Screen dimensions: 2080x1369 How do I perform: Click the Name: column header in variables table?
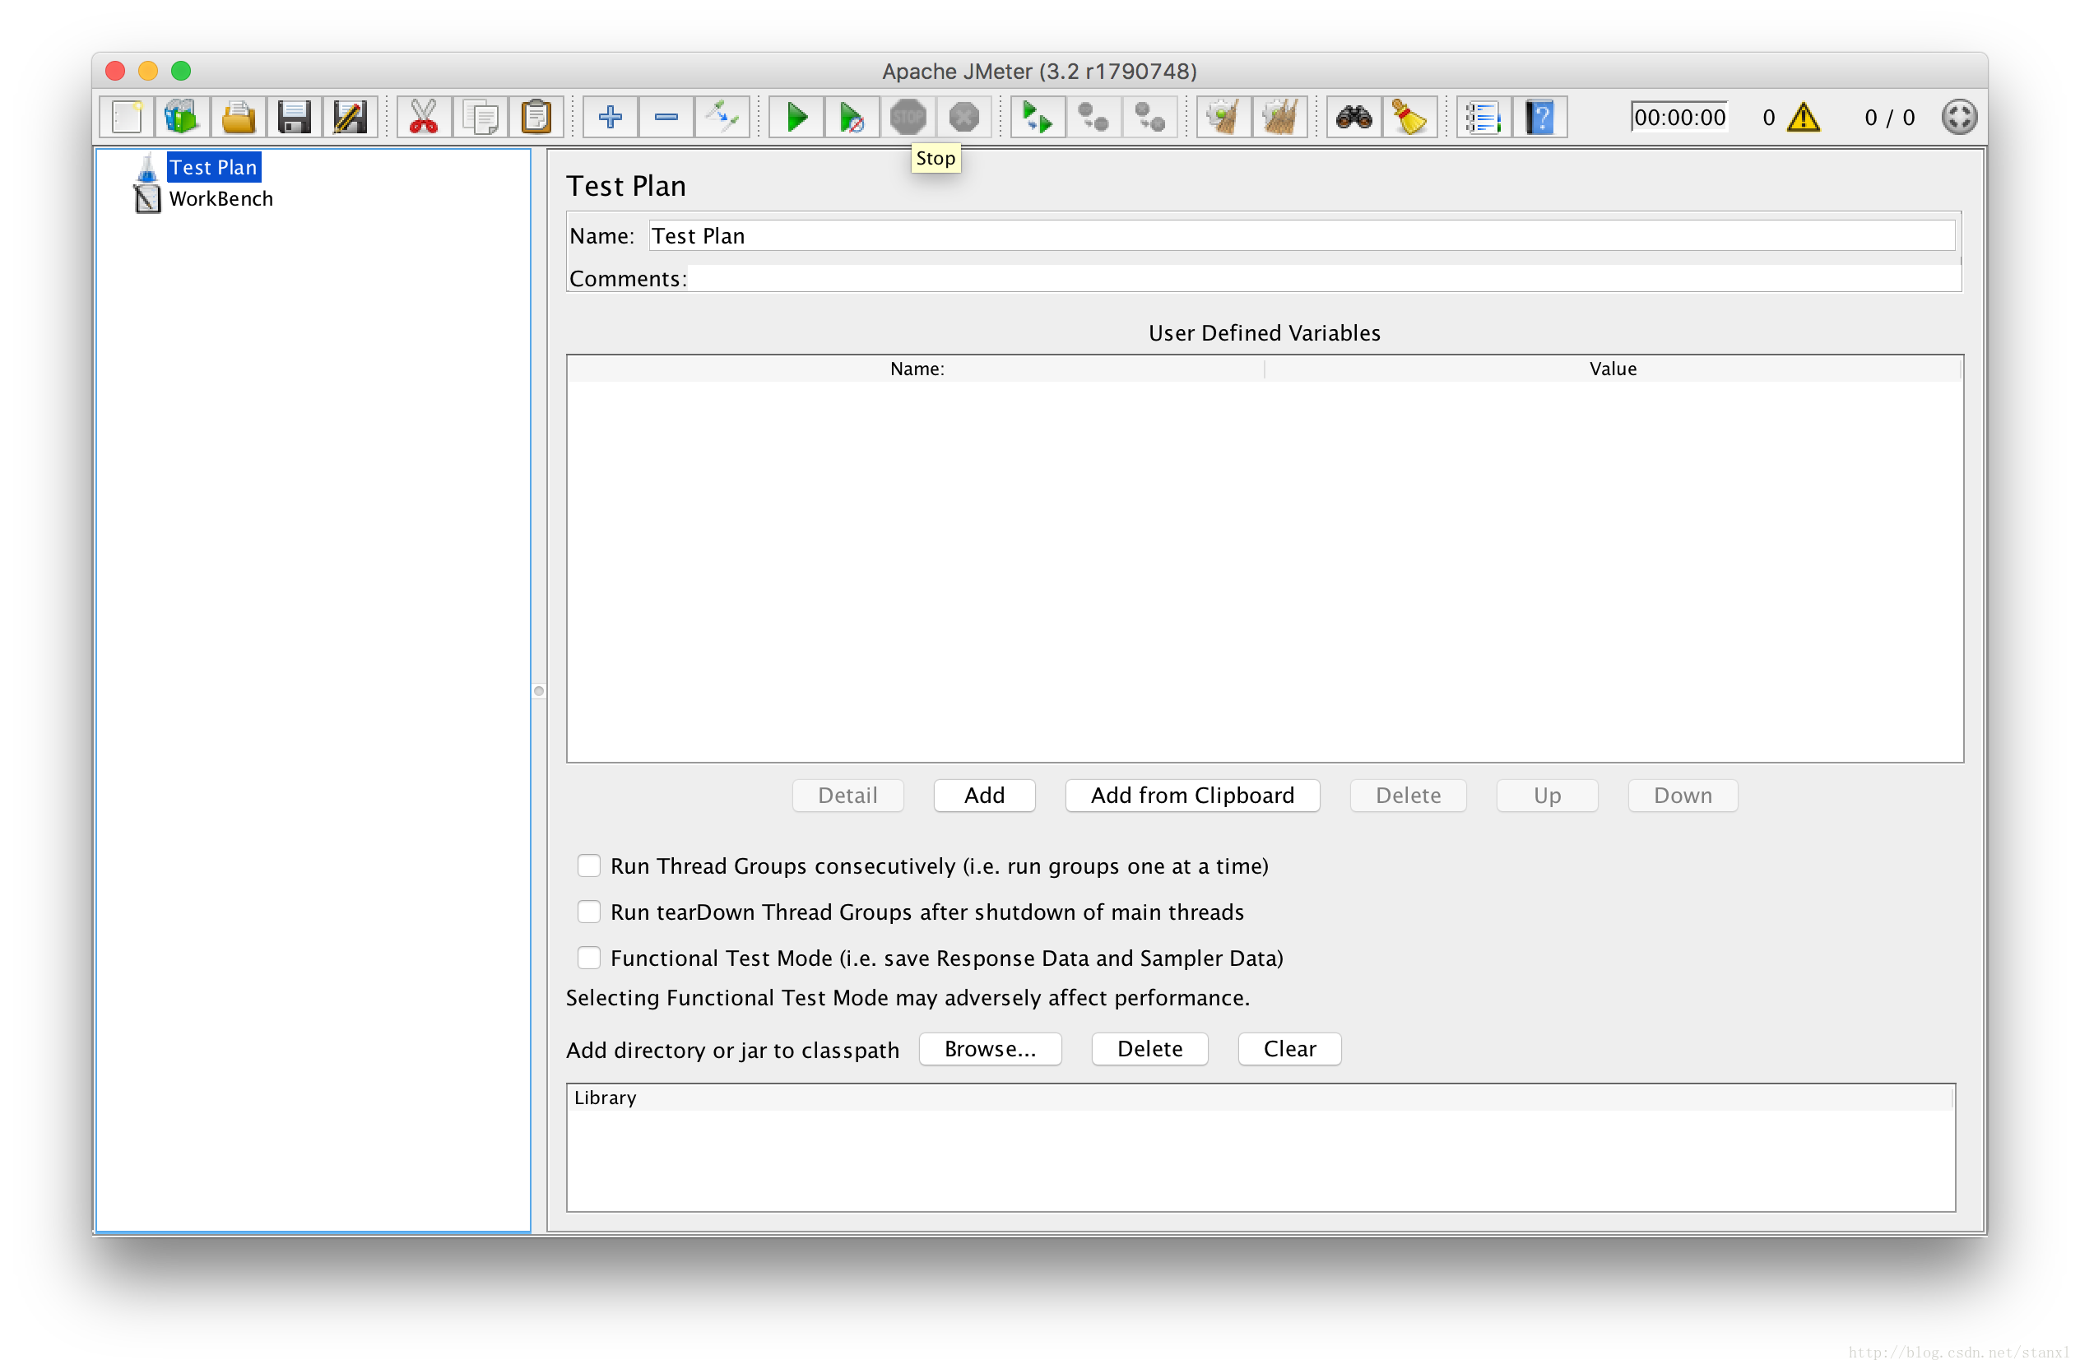pyautogui.click(x=916, y=369)
